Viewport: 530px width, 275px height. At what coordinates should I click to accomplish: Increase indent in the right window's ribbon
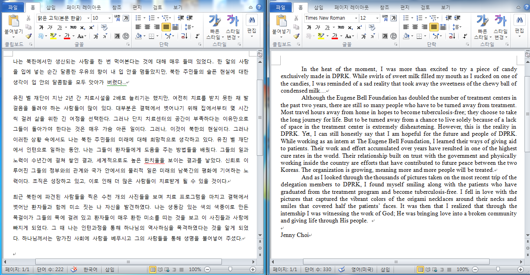pos(457,18)
